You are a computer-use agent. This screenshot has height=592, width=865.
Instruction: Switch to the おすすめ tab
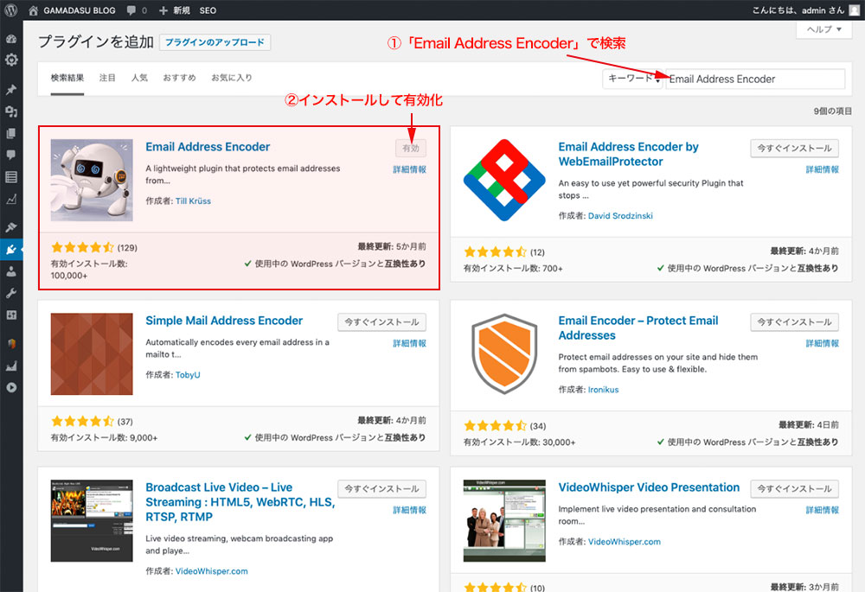coord(179,78)
